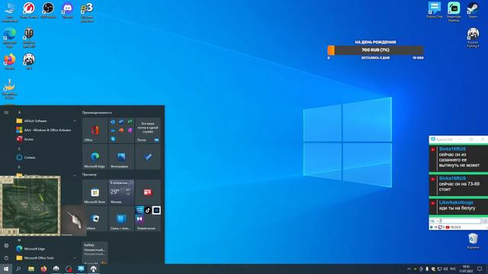Click the send button beside chat input
The image size is (488, 274).
pyautogui.click(x=484, y=221)
